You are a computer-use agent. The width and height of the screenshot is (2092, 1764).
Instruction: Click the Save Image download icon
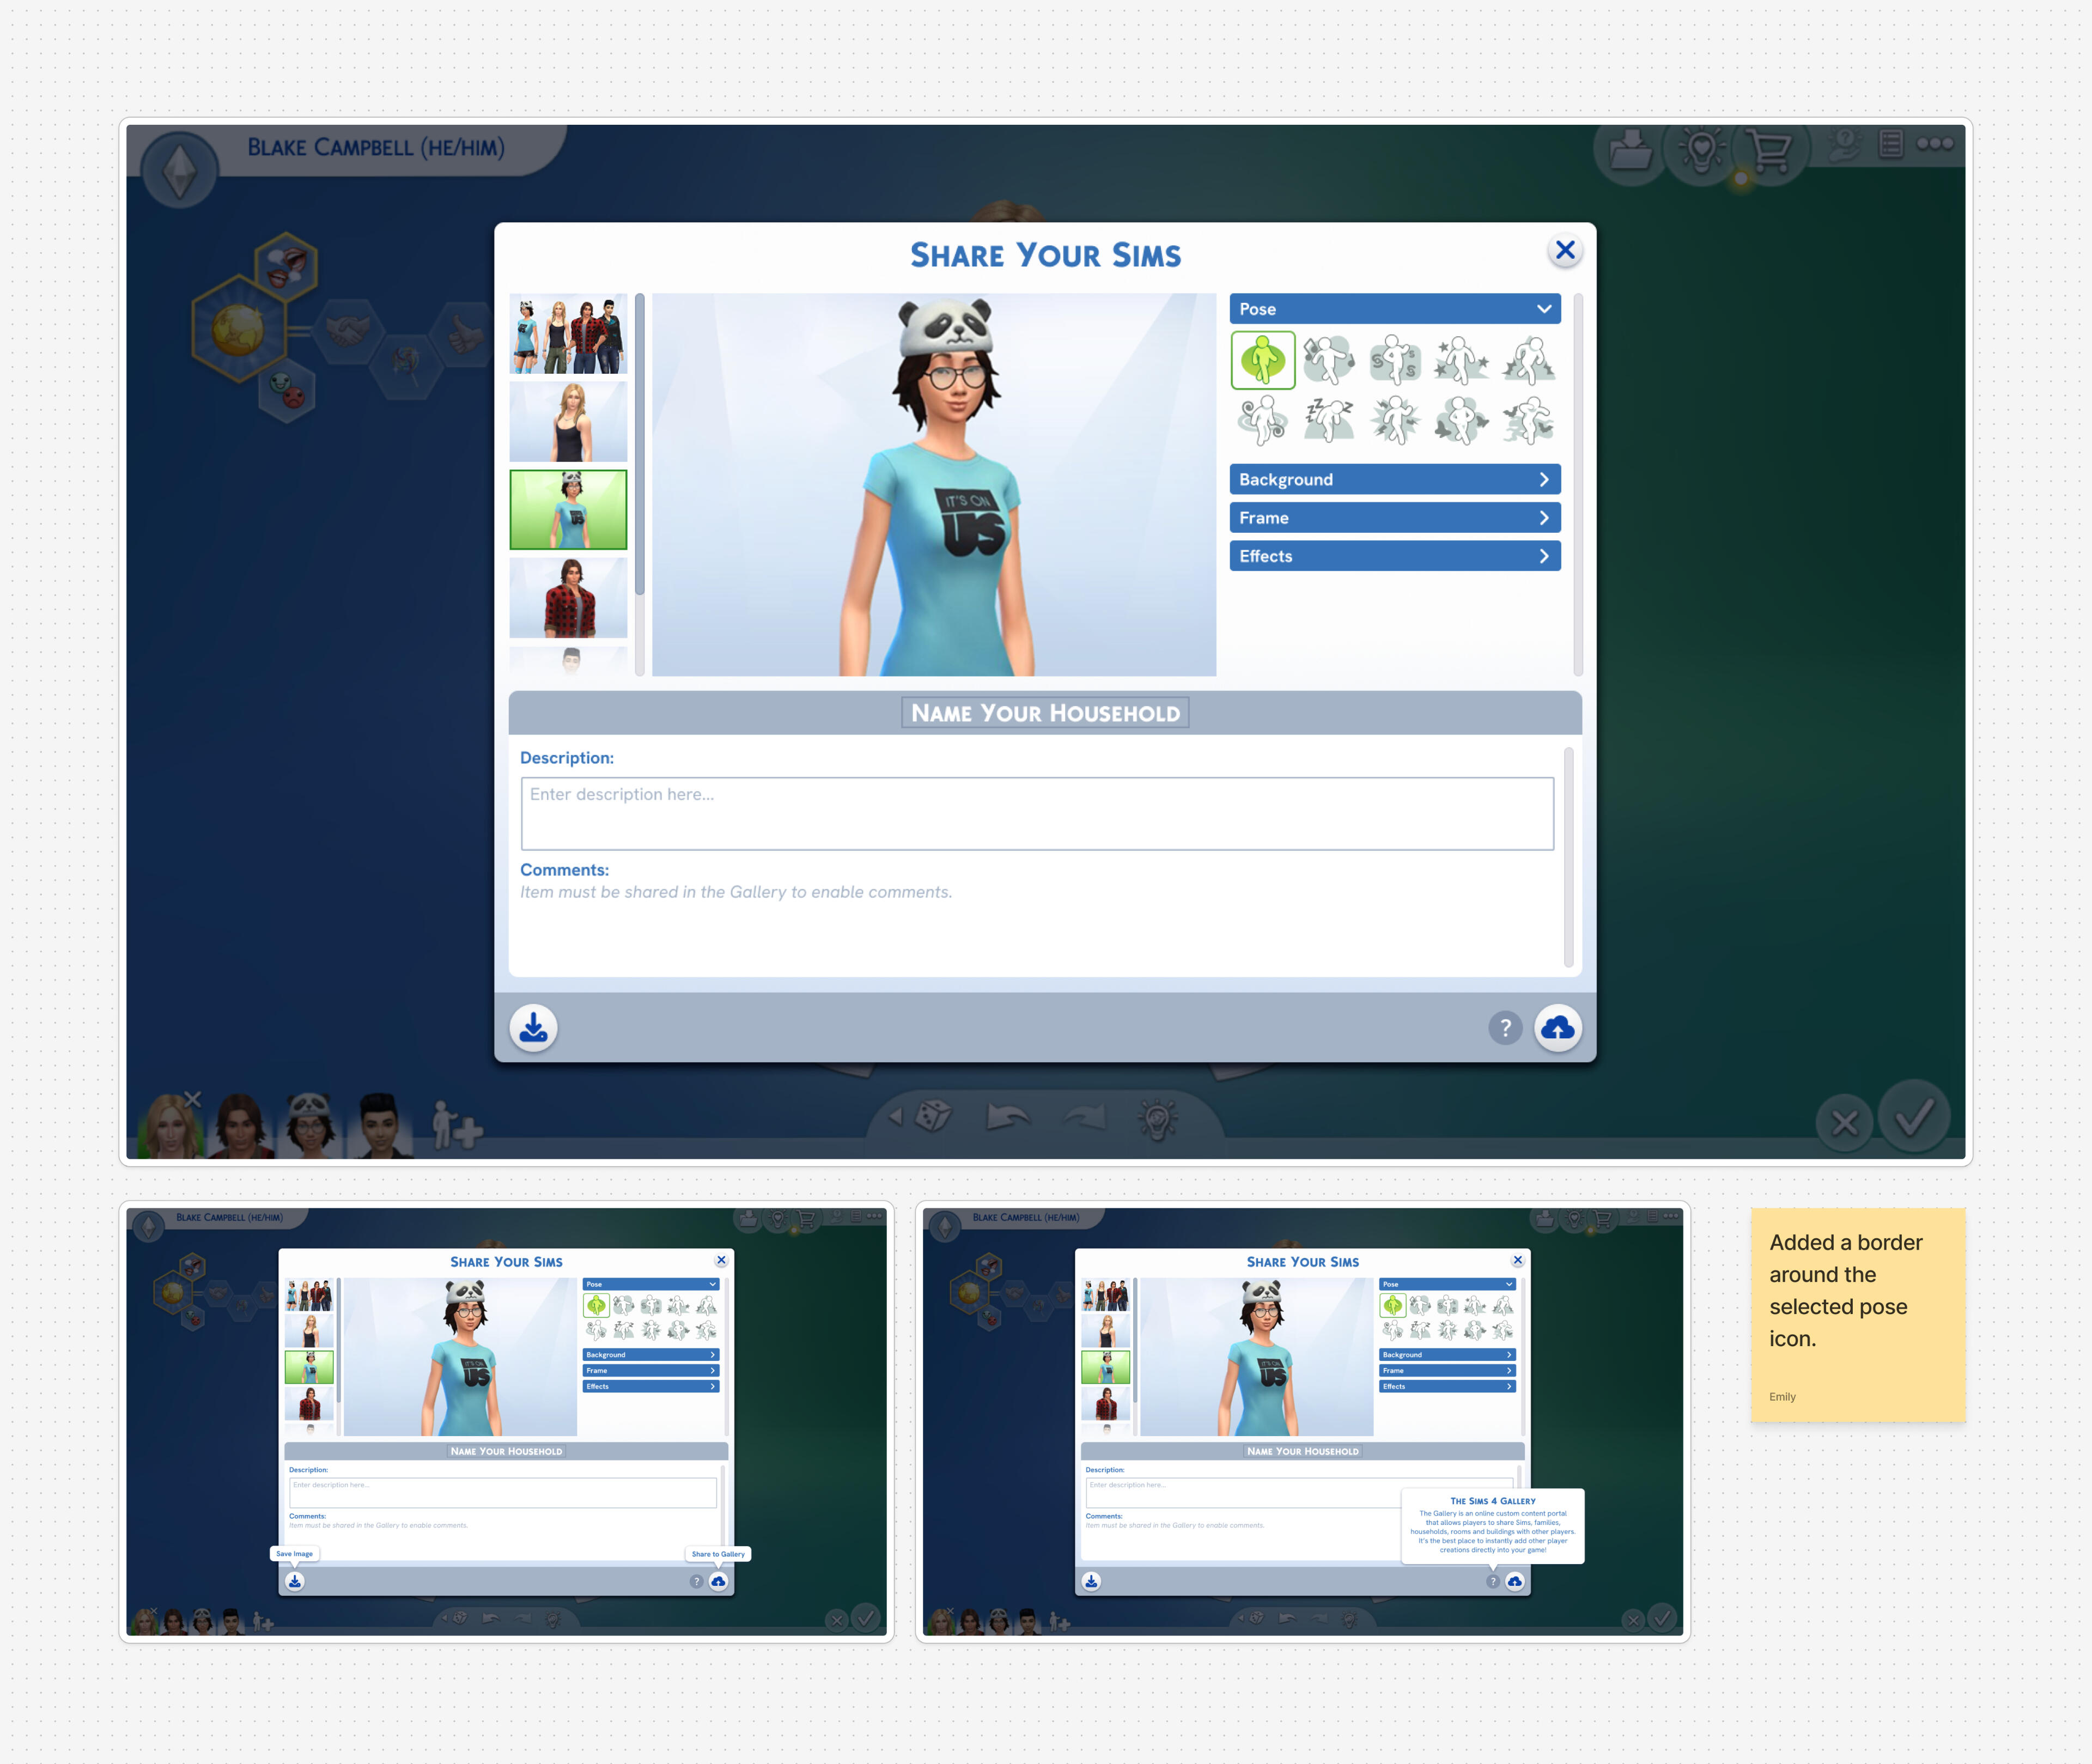click(x=533, y=1027)
